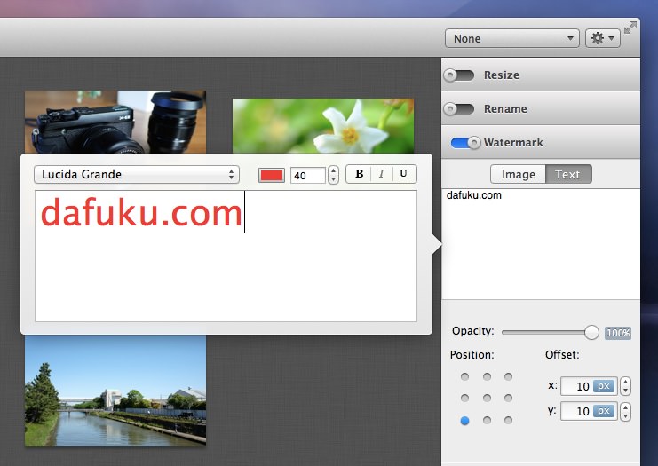This screenshot has height=466, width=658.
Task: Click the font size stepper arrows
Action: pos(333,175)
